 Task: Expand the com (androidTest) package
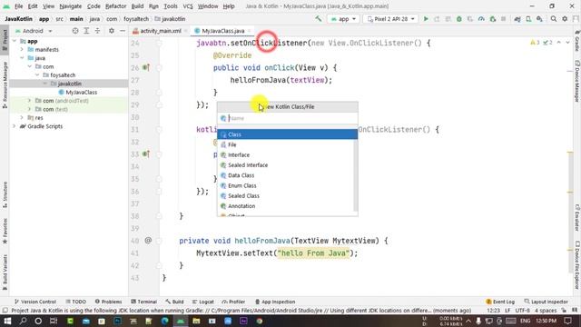point(29,101)
